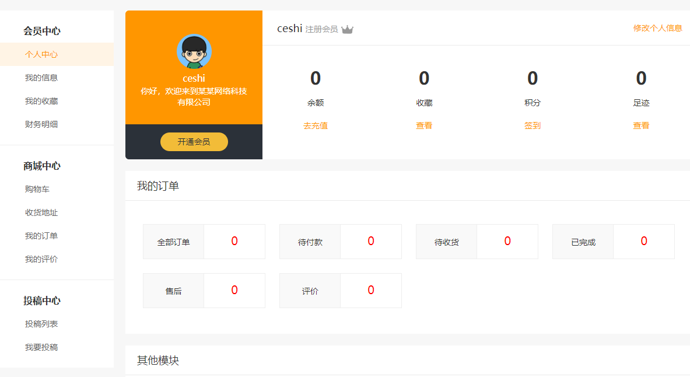Click 去充值 to recharge balance
690x377 pixels.
(316, 125)
